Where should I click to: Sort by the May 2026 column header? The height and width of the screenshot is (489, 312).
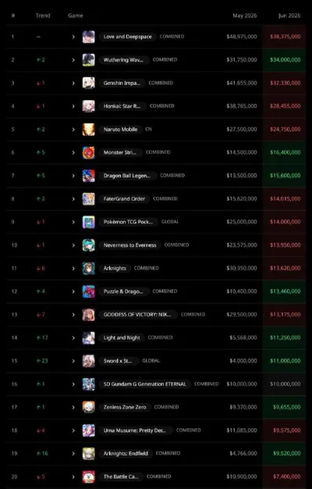[x=245, y=16]
